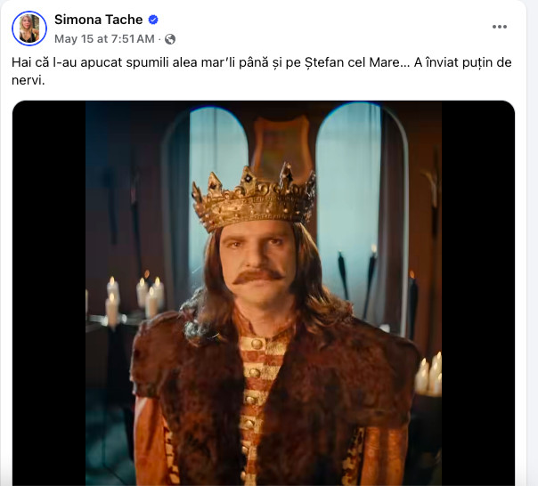
Task: Click the candles on right side of video
Action: pyautogui.click(x=429, y=374)
